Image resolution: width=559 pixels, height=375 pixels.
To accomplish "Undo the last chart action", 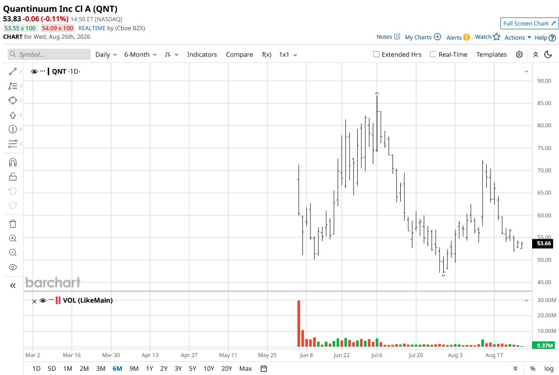I will click(13, 191).
